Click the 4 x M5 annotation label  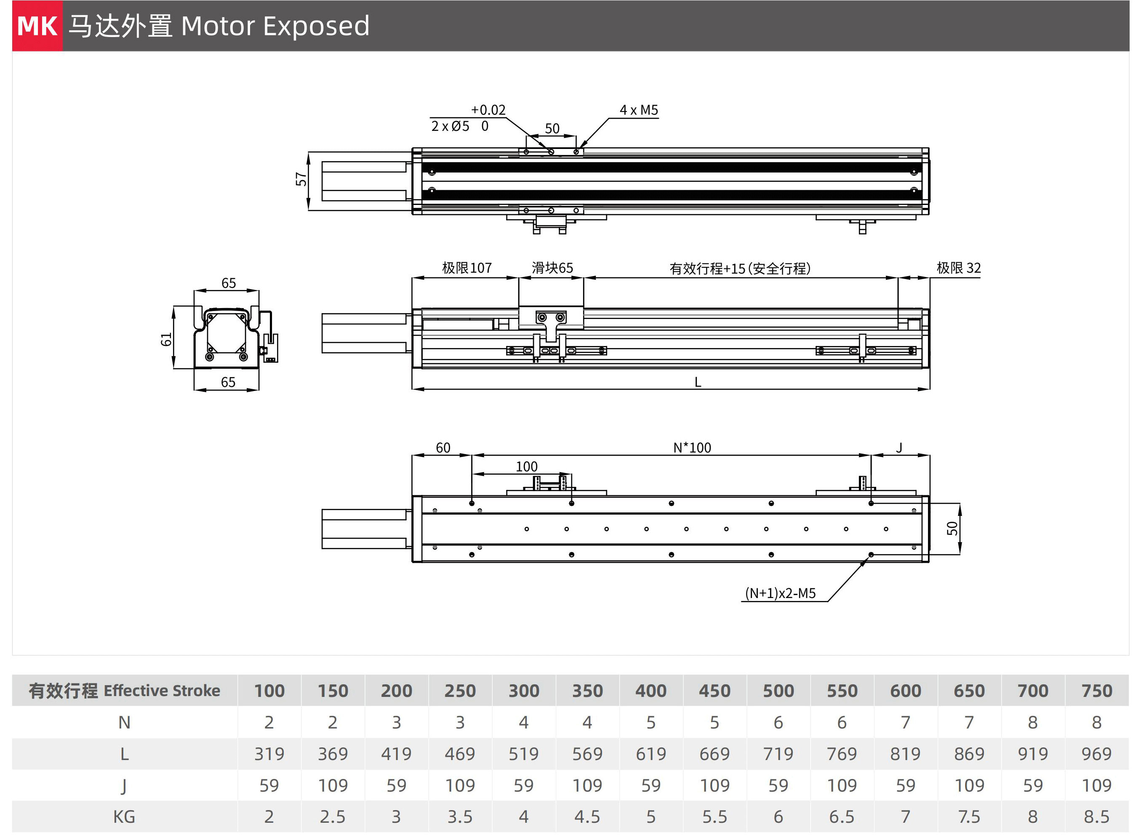pos(638,110)
